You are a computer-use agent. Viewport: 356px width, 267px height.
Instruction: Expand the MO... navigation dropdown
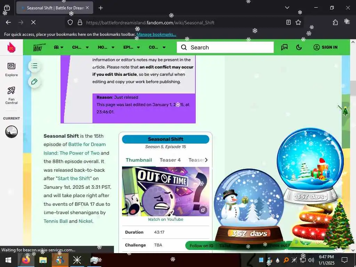coord(106,47)
